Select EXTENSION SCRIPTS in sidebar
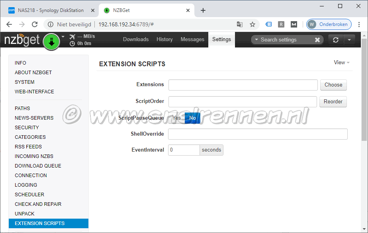Screen dimensions: 368x233 tap(49, 223)
